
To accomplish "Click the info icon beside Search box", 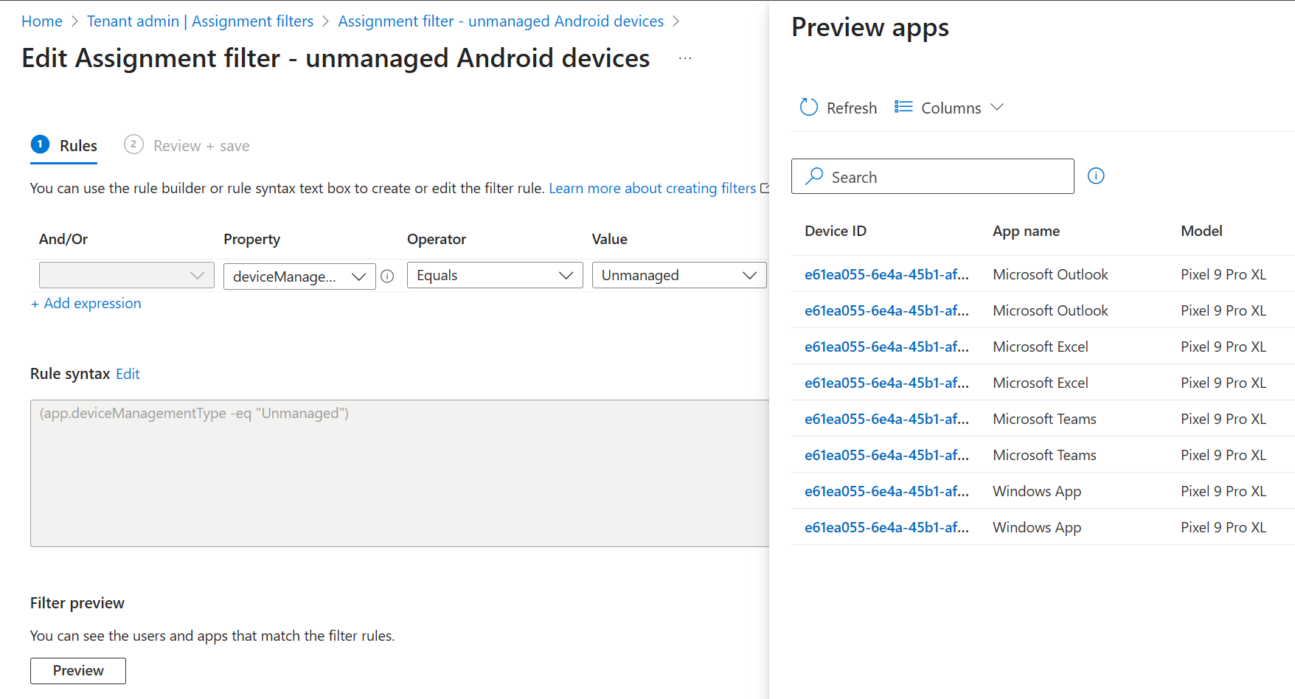I will pyautogui.click(x=1096, y=176).
